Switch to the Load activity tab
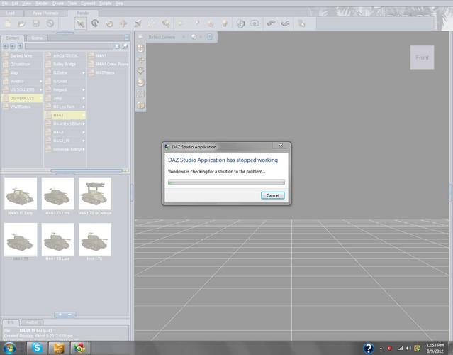 11,13
